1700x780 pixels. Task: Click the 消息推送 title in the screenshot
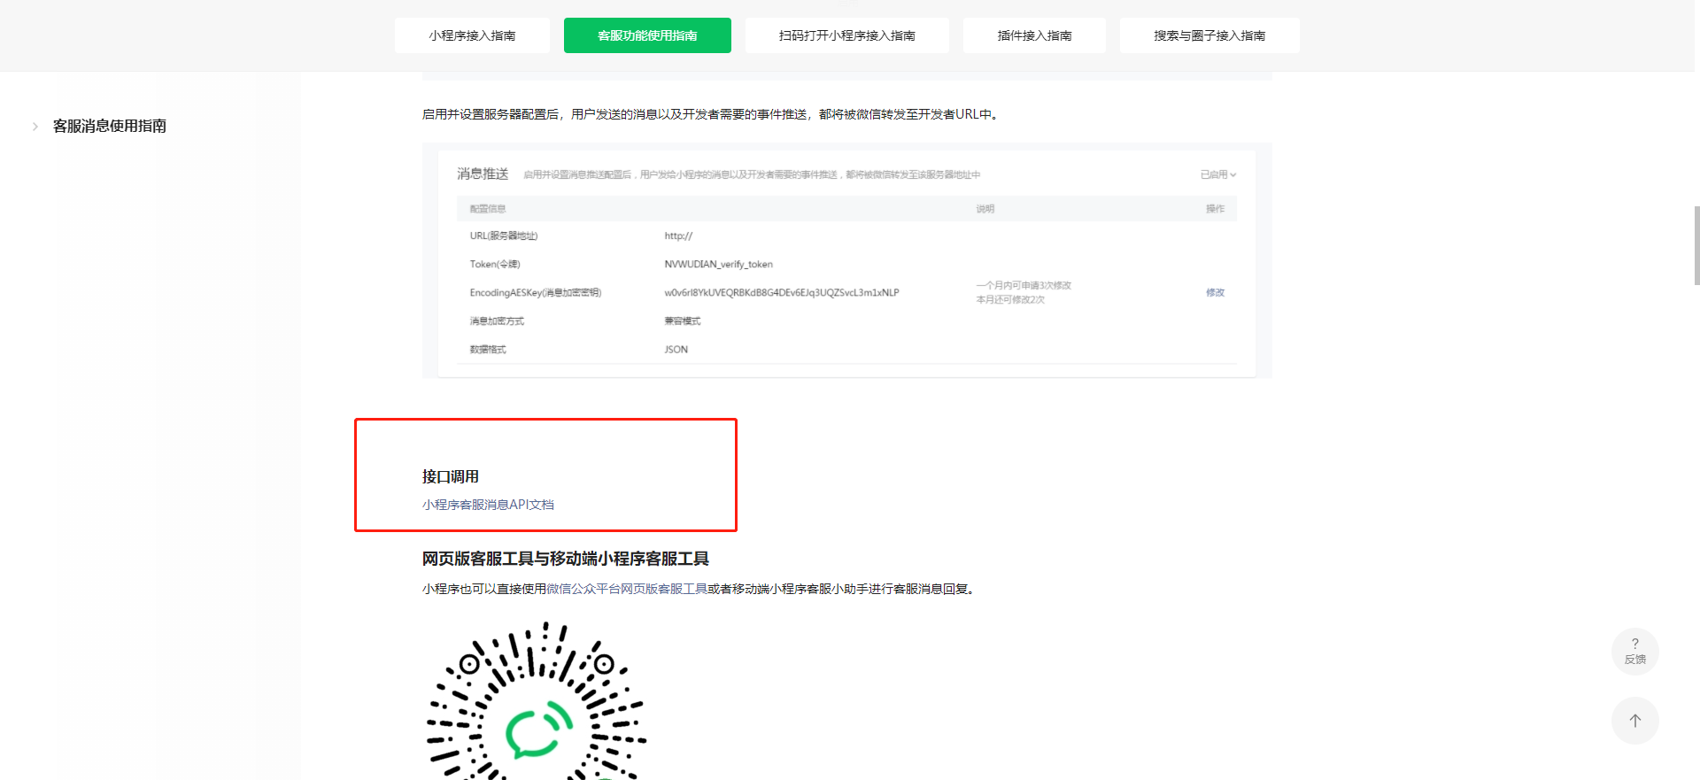click(483, 174)
